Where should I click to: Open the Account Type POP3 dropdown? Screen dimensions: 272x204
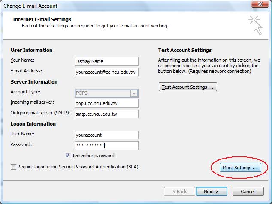pos(134,93)
